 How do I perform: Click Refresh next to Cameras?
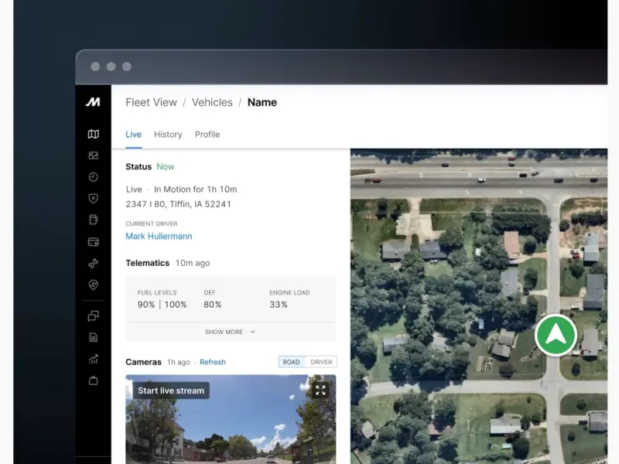point(213,362)
